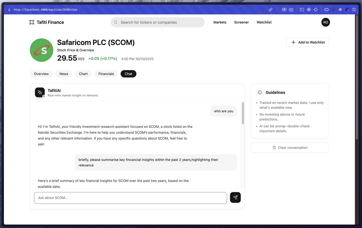
Task: Open the puzzle-piece extensions icon
Action: (327, 10)
